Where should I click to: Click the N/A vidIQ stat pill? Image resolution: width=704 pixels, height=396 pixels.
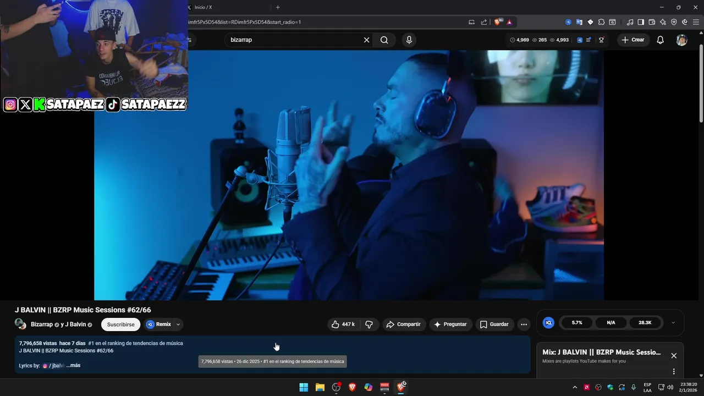point(611,323)
